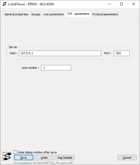The height and width of the screenshot is (165, 140).
Task: Click into the Port field
Action: click(x=122, y=53)
